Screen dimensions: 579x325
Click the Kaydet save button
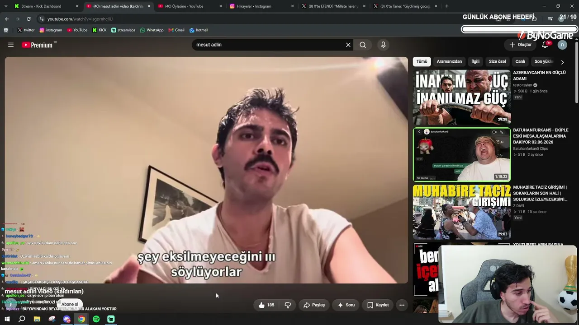pos(378,305)
